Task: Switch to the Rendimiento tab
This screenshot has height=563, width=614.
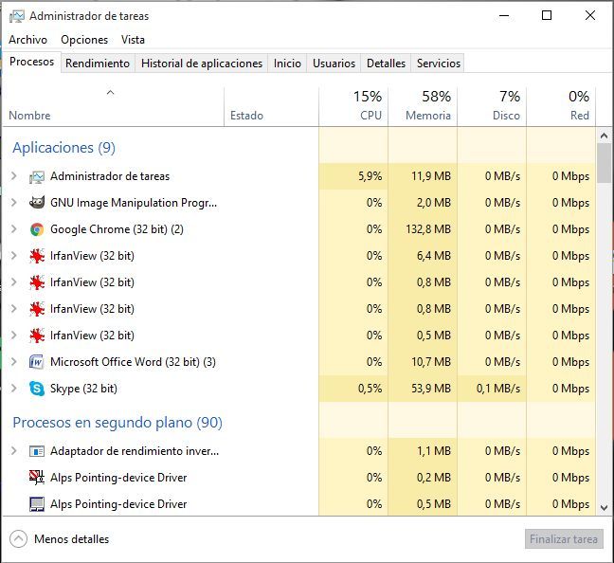Action: [x=98, y=64]
